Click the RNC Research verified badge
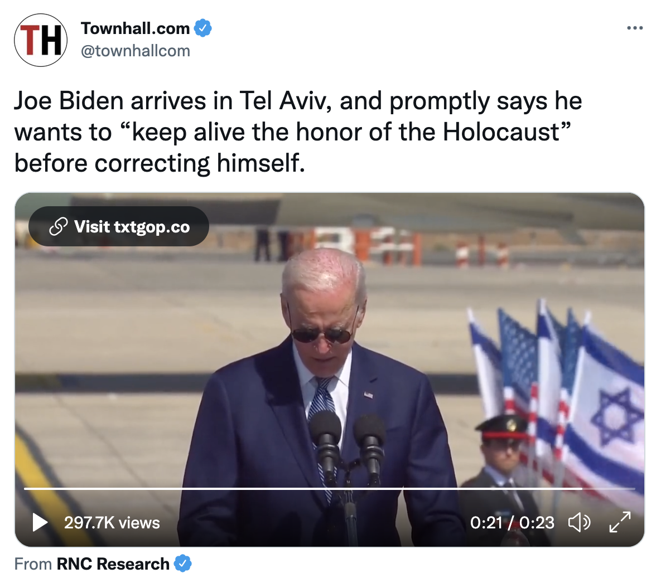The width and height of the screenshot is (656, 583). [x=183, y=563]
